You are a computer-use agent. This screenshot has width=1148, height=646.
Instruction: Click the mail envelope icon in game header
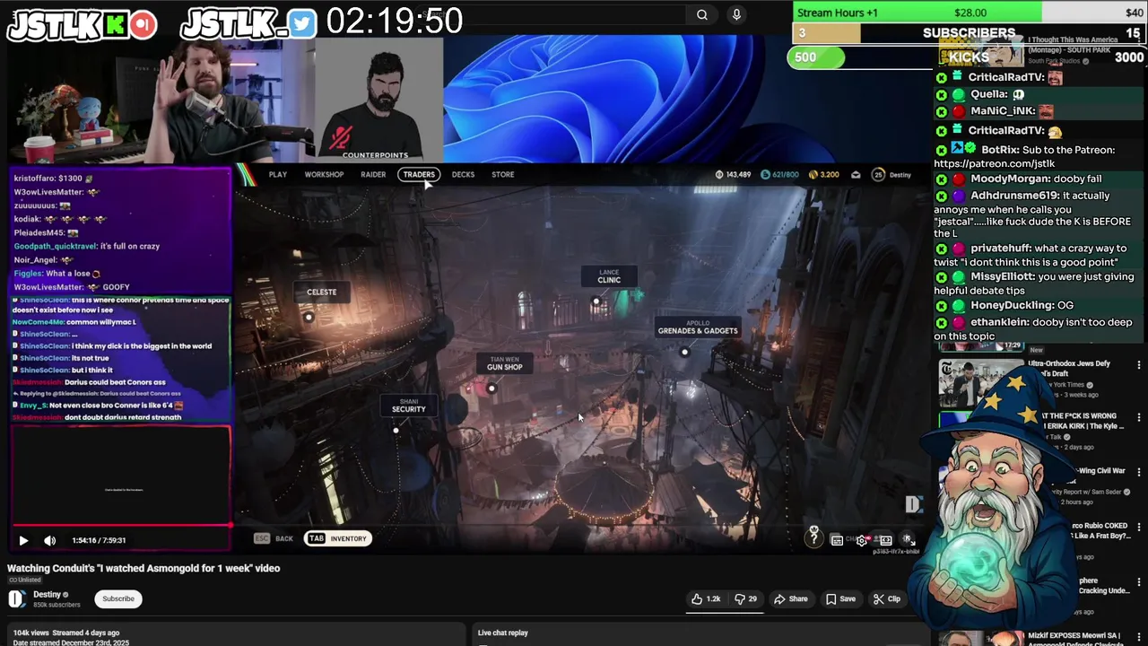click(x=856, y=174)
